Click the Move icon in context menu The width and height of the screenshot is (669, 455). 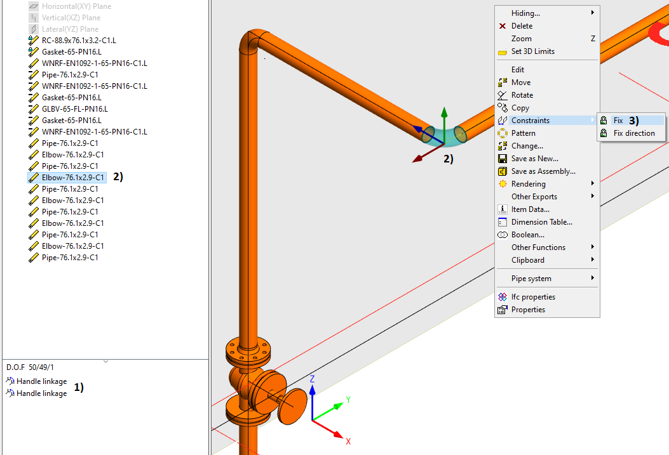503,82
